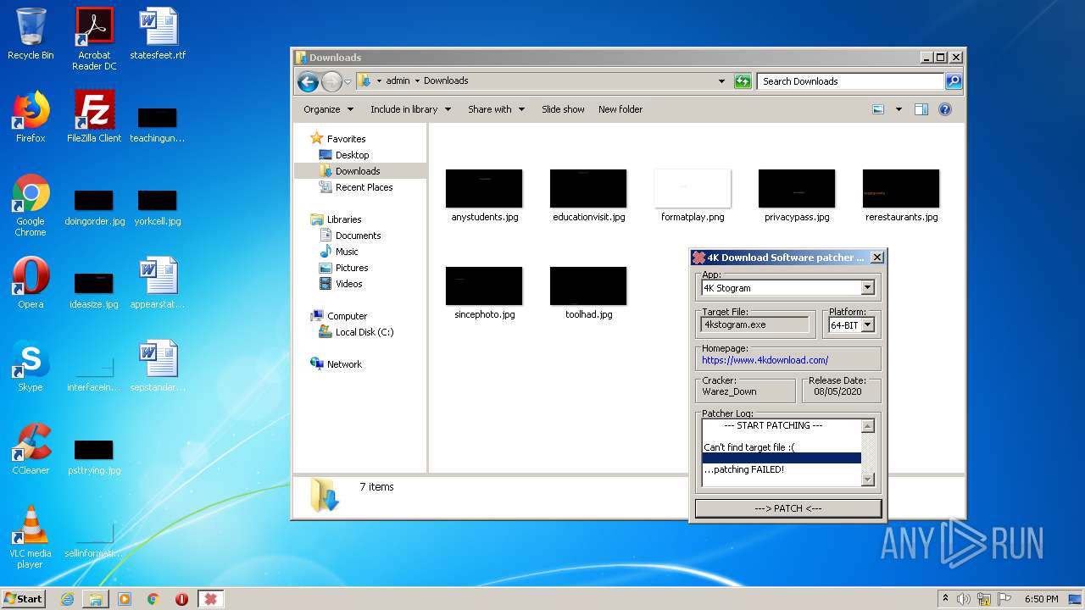
Task: Select yorkcell.jpg desktop file
Action: point(158,208)
